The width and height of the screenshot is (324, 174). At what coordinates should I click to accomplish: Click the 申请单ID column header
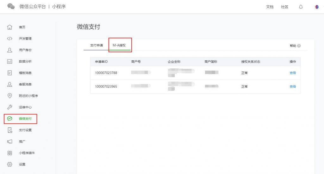coord(101,62)
